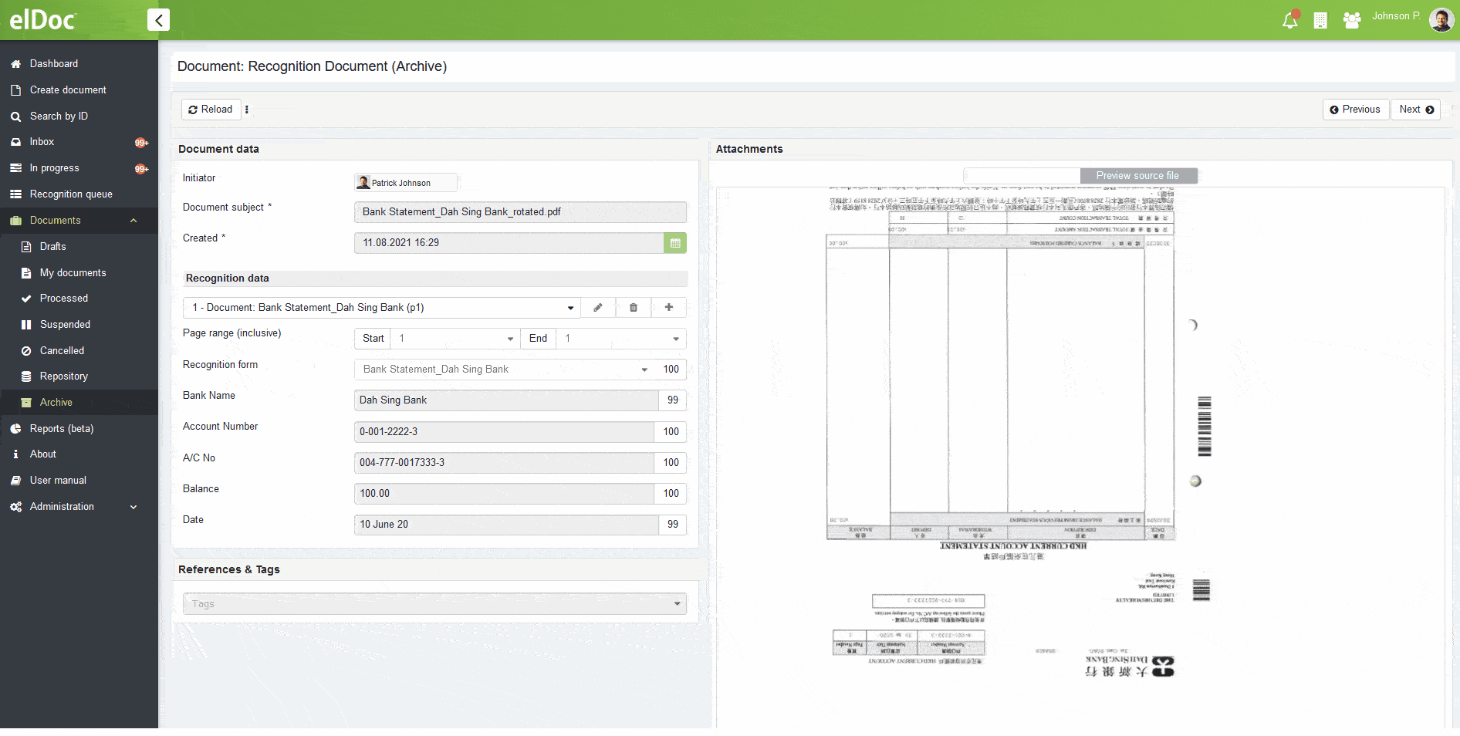Go to the Next document

[x=1416, y=110]
